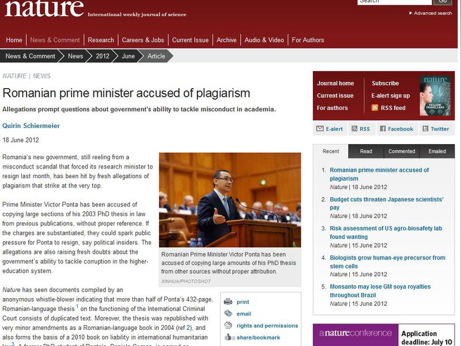Click the Facebook share icon
The height and width of the screenshot is (346, 461).
click(x=383, y=129)
